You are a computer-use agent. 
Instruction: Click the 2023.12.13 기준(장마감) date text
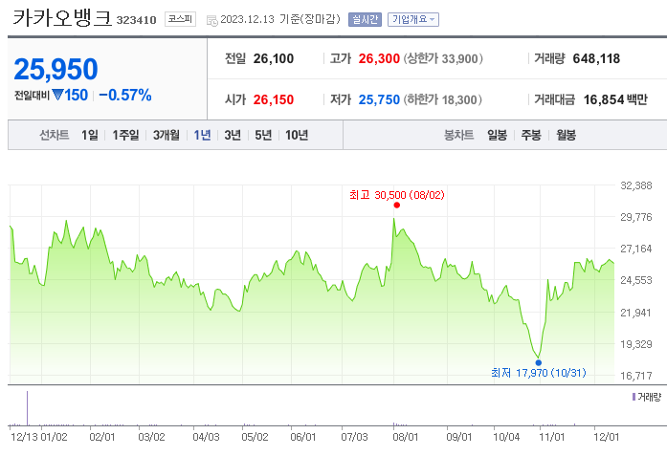point(280,19)
